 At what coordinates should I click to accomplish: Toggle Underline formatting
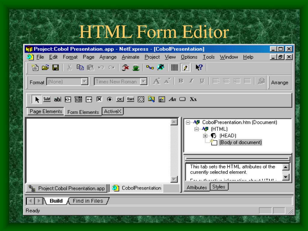tap(202, 81)
